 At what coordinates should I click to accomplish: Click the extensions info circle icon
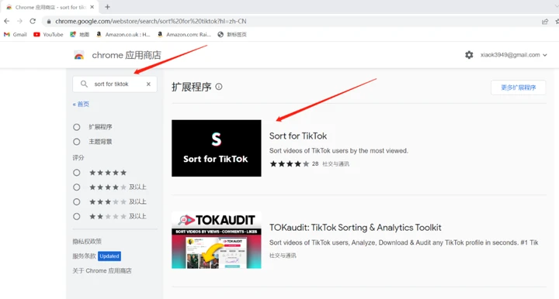click(x=219, y=87)
